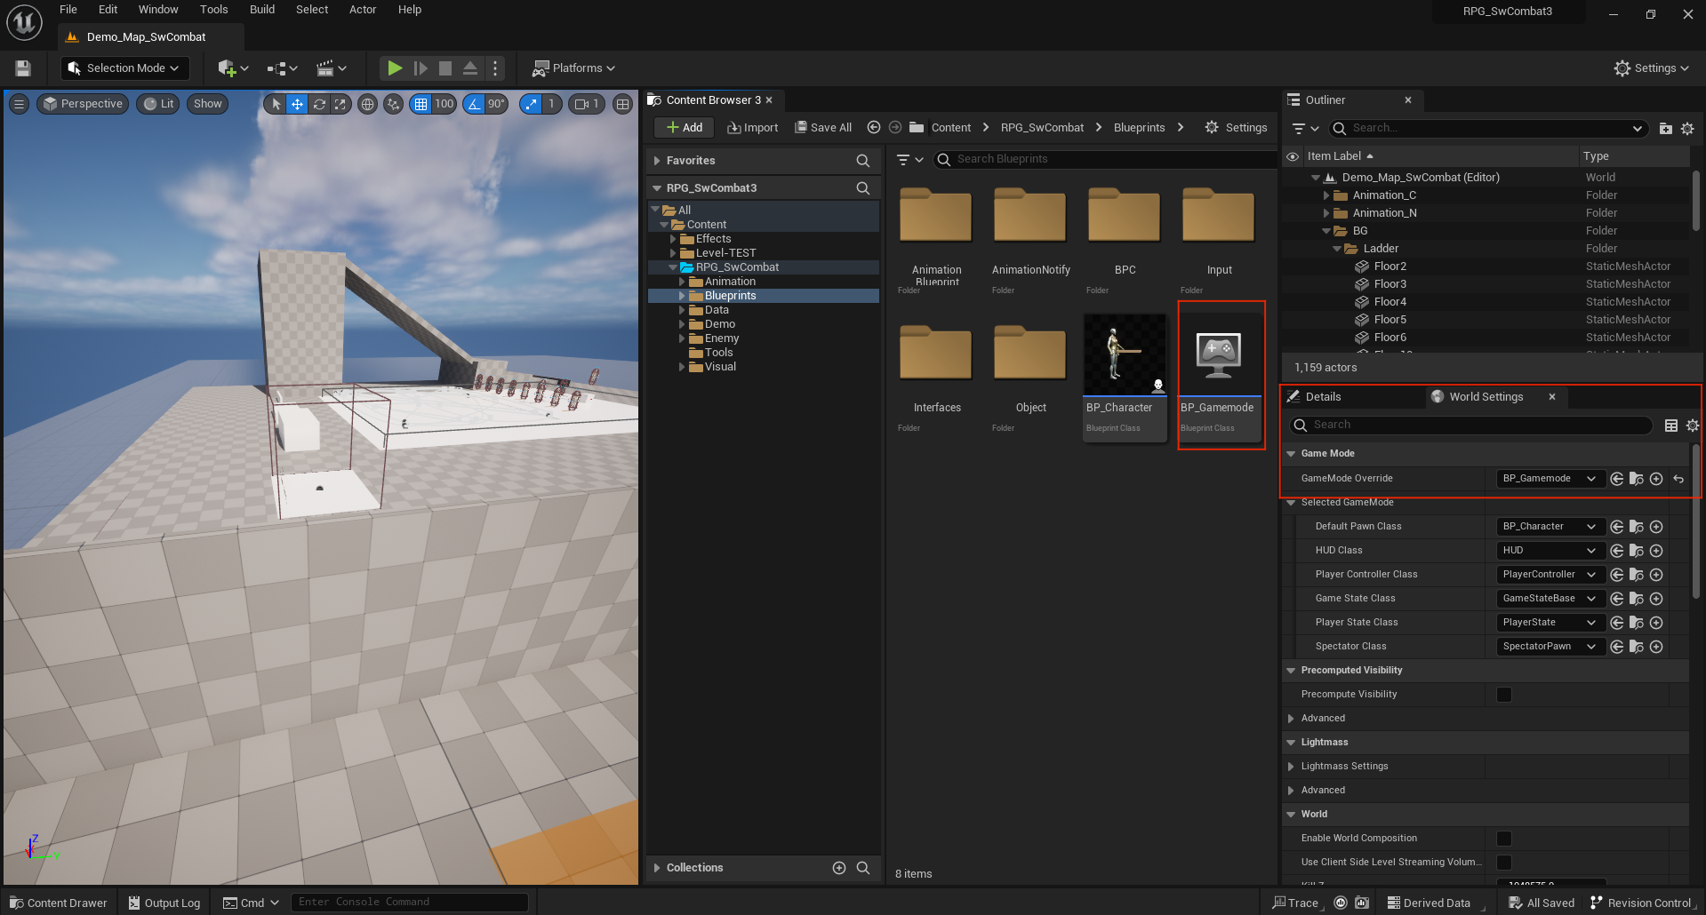Click the Add button in Content Browser
The height and width of the screenshot is (915, 1706).
[685, 128]
